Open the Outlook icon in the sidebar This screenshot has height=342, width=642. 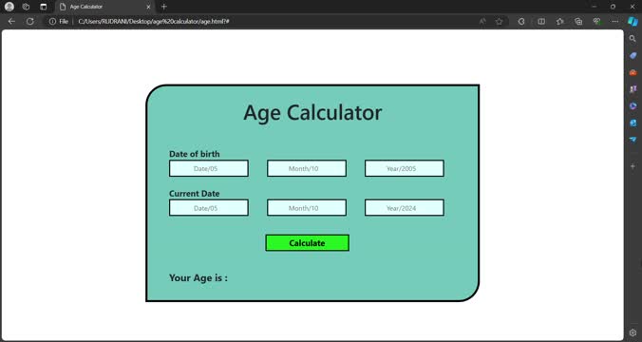[633, 123]
